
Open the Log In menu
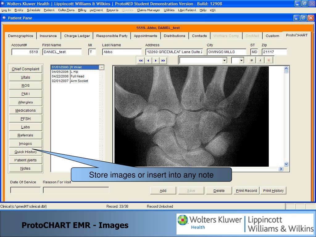[x=6, y=10]
